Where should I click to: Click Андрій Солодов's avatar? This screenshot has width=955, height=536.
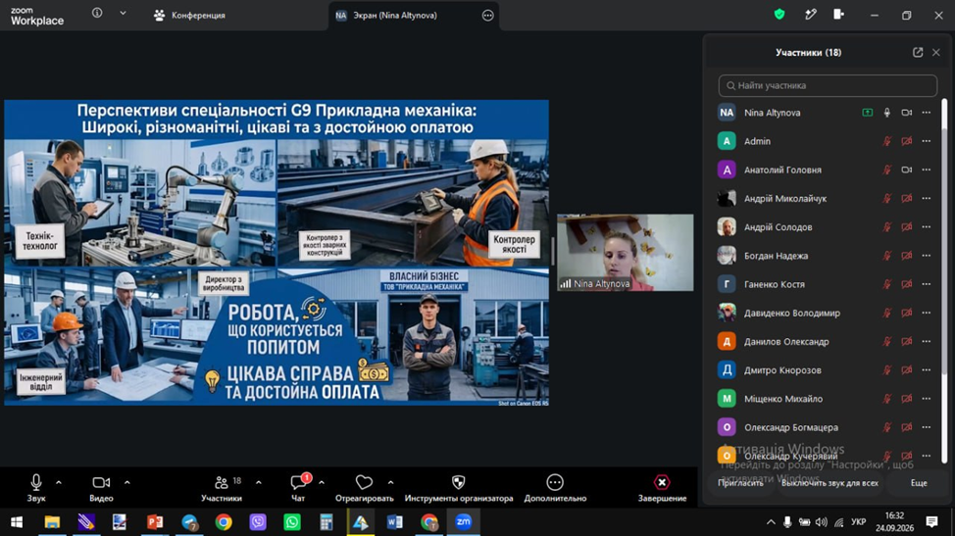[x=727, y=227]
